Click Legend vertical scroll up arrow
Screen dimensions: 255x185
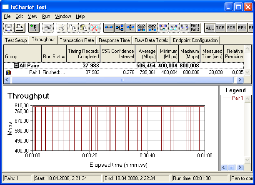247,99
